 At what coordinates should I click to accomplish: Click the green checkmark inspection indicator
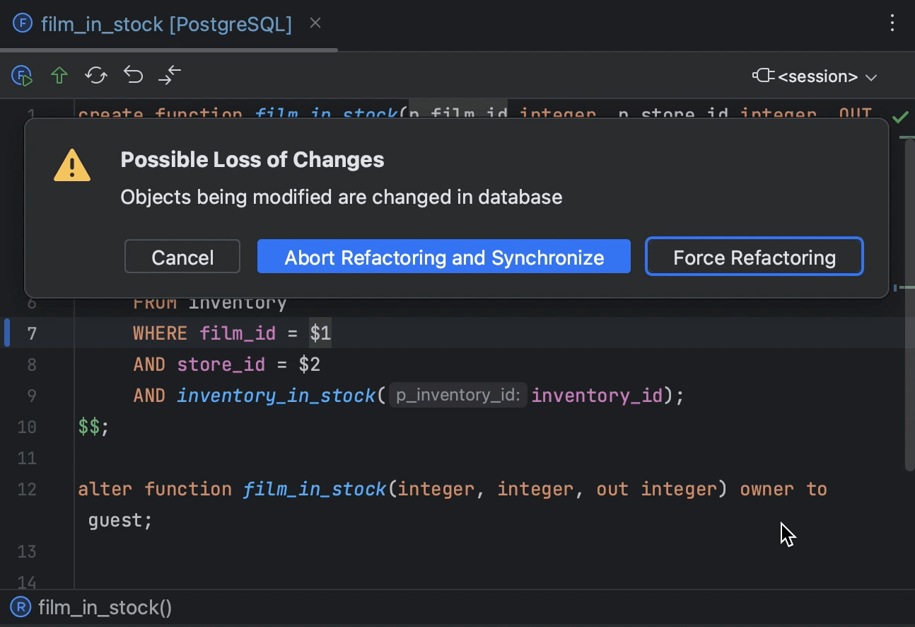pos(902,117)
